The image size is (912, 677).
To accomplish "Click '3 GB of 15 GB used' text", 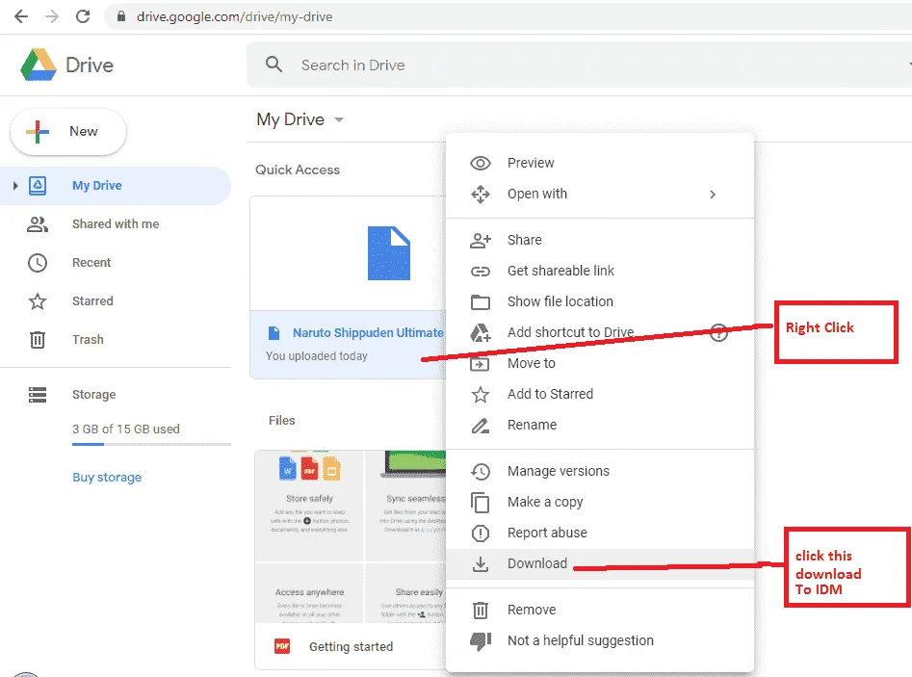I will pyautogui.click(x=126, y=429).
